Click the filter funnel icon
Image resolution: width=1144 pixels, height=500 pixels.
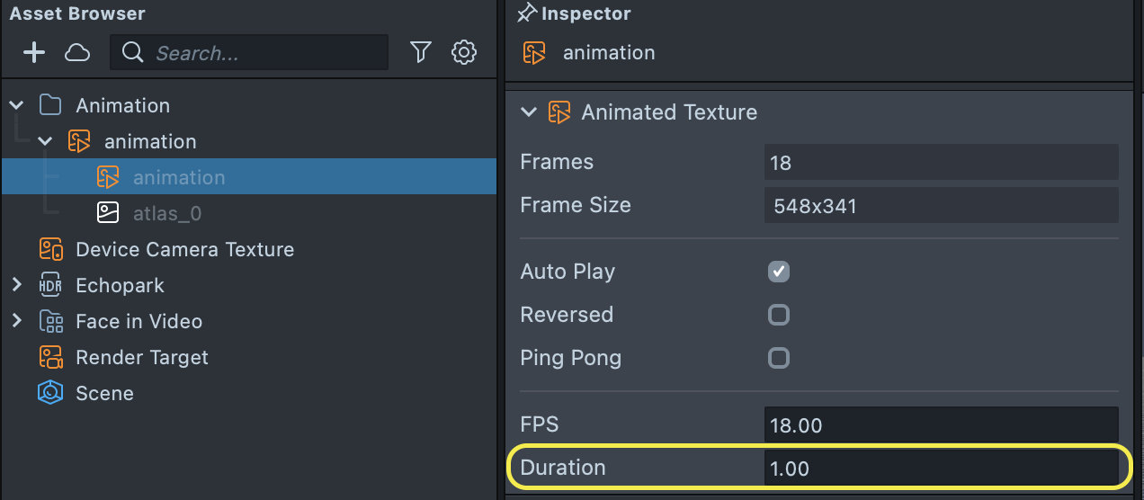point(420,53)
